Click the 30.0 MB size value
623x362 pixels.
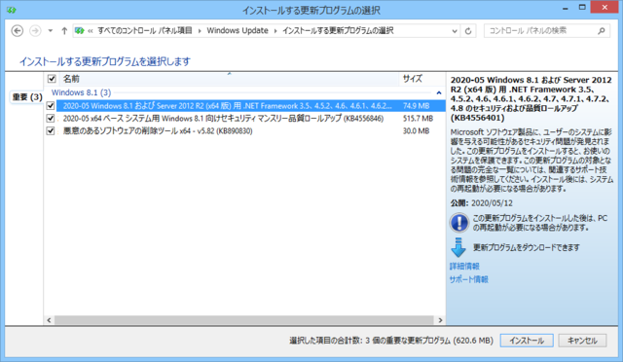pyautogui.click(x=416, y=130)
